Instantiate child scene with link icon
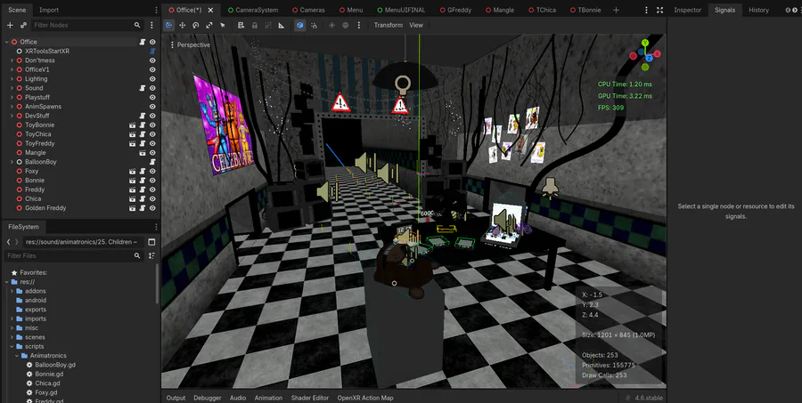802x403 pixels. coord(23,25)
